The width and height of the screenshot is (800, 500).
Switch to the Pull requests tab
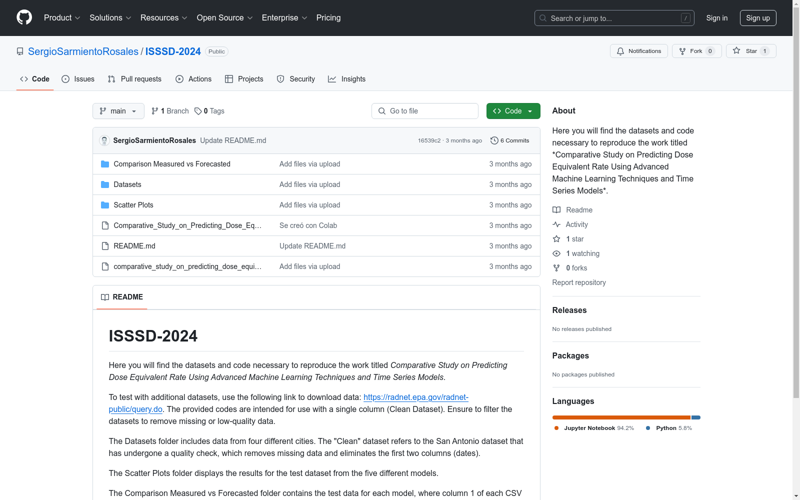(134, 79)
